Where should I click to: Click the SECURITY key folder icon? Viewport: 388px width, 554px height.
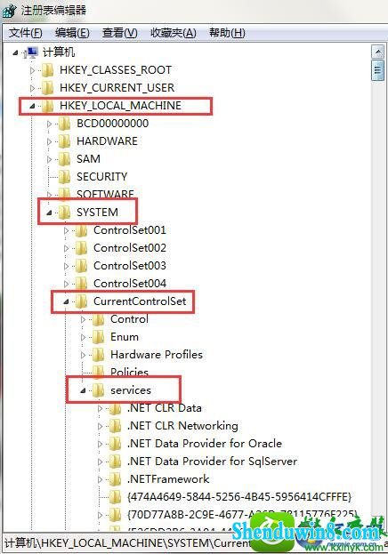pos(64,176)
